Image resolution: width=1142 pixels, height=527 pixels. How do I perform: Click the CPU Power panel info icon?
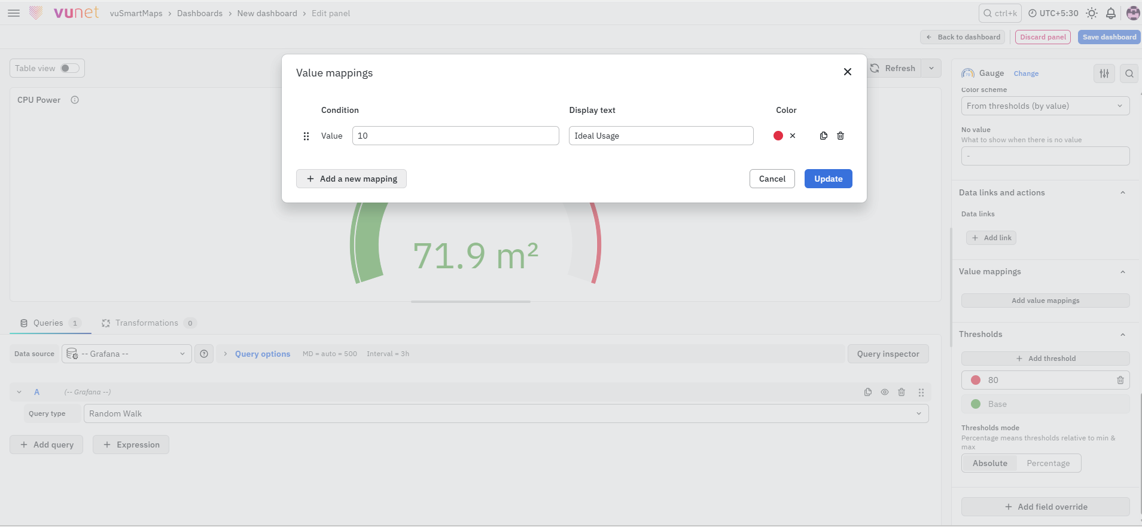75,100
